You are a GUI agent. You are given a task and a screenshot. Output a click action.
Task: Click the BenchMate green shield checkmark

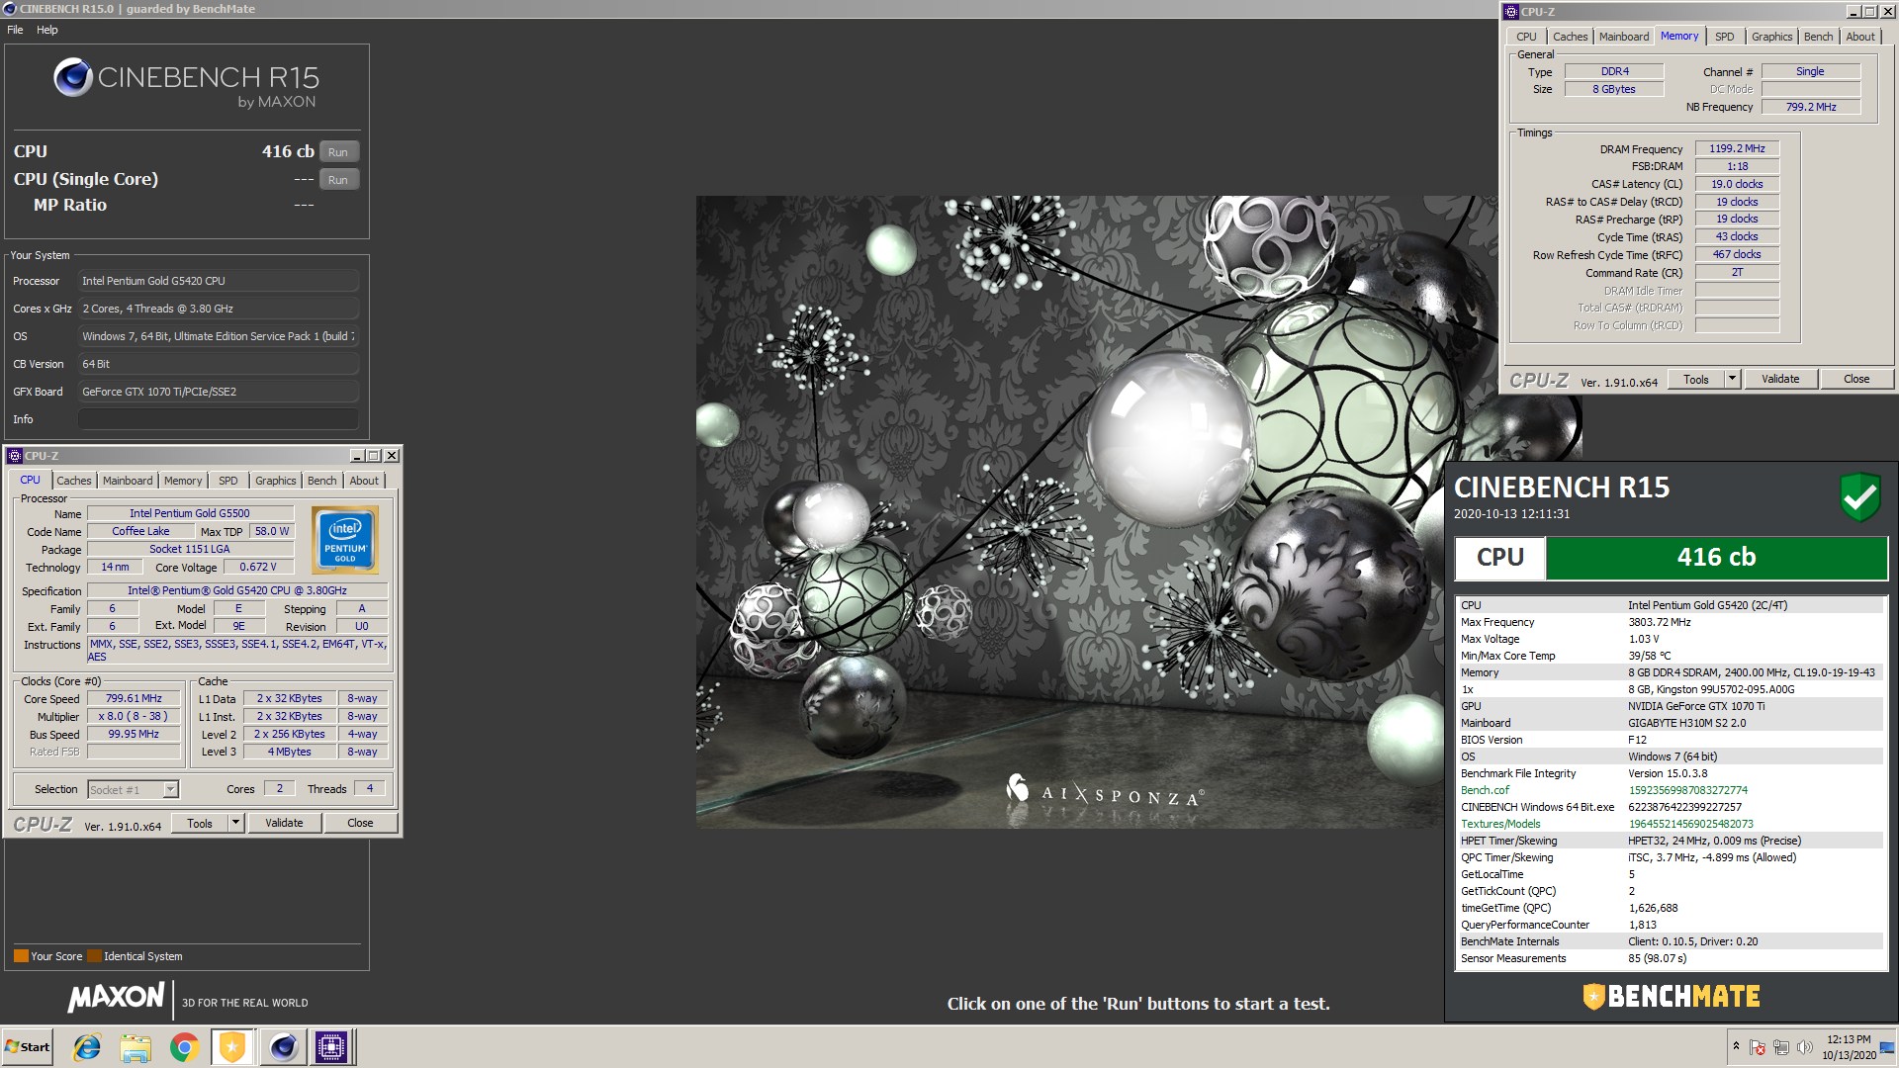pyautogui.click(x=1859, y=496)
